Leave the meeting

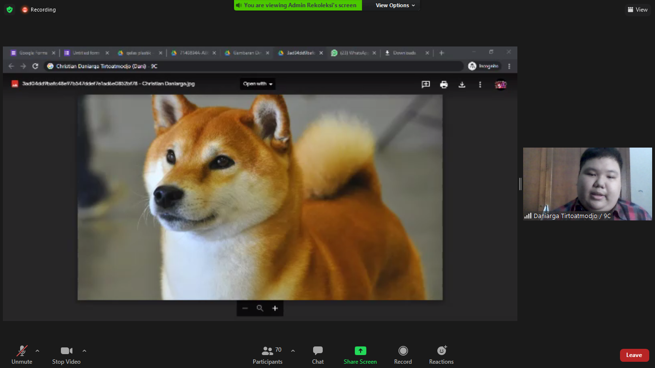pos(634,355)
